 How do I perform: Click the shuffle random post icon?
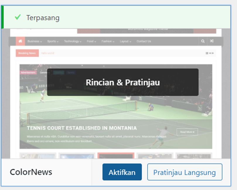(x=212, y=41)
